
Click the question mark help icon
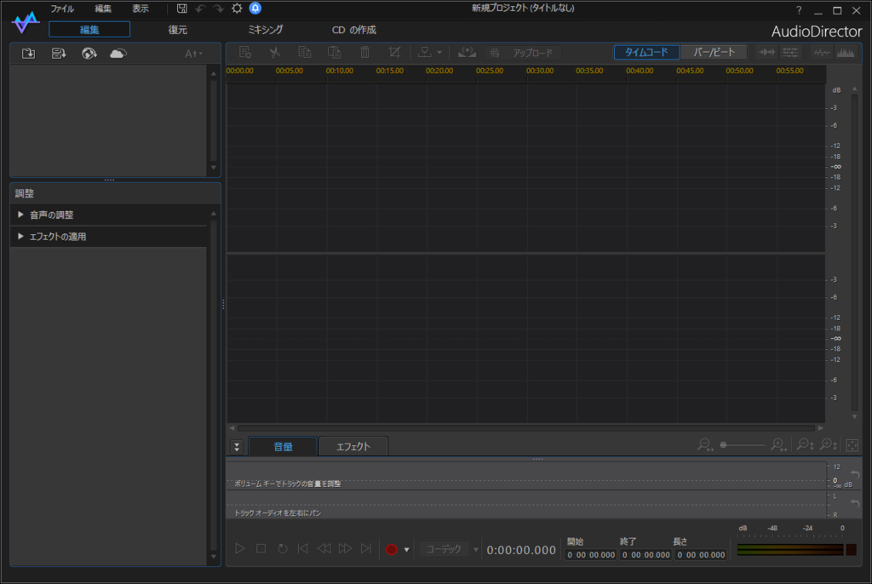tap(799, 10)
